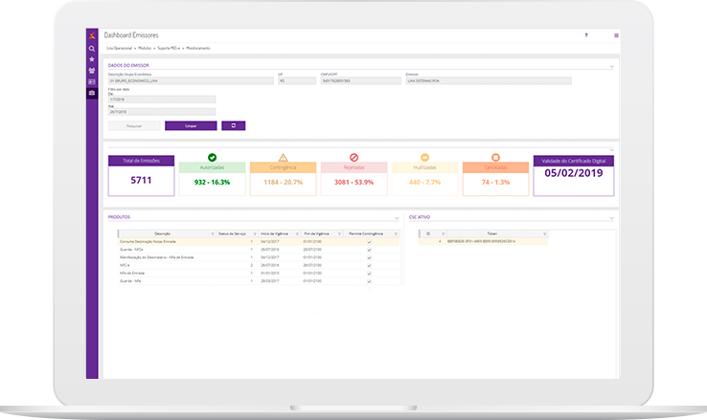Open favorites star icon in sidebar

pos(92,59)
